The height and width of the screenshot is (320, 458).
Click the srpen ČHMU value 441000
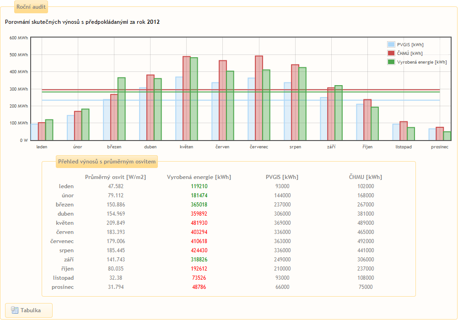(x=365, y=250)
